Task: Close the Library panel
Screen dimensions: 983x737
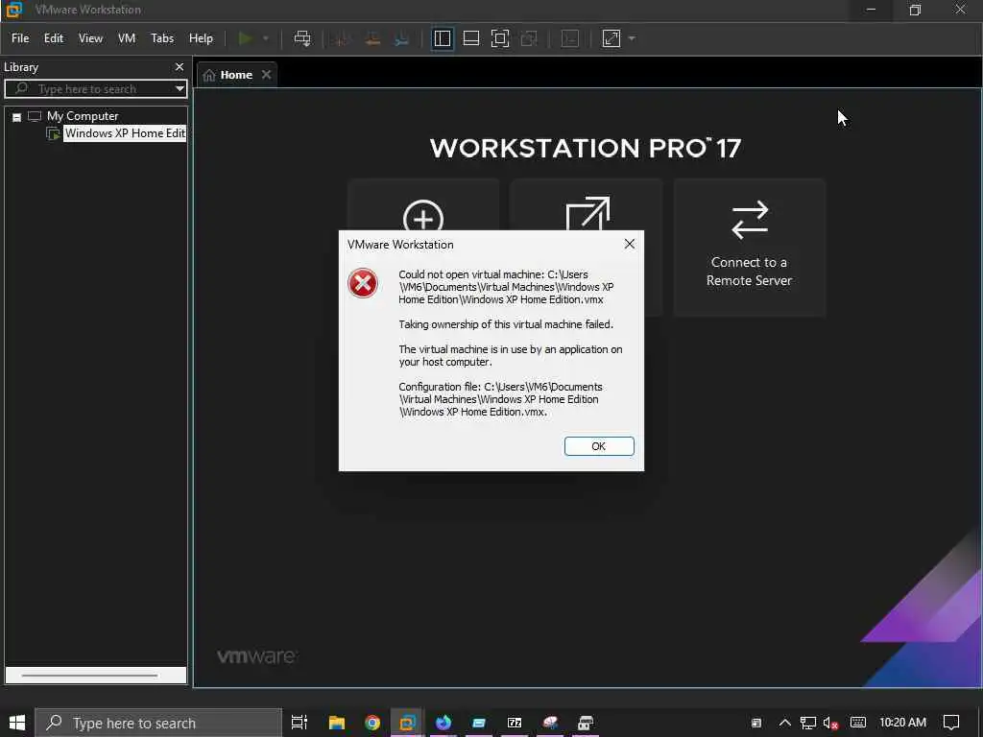Action: tap(180, 67)
